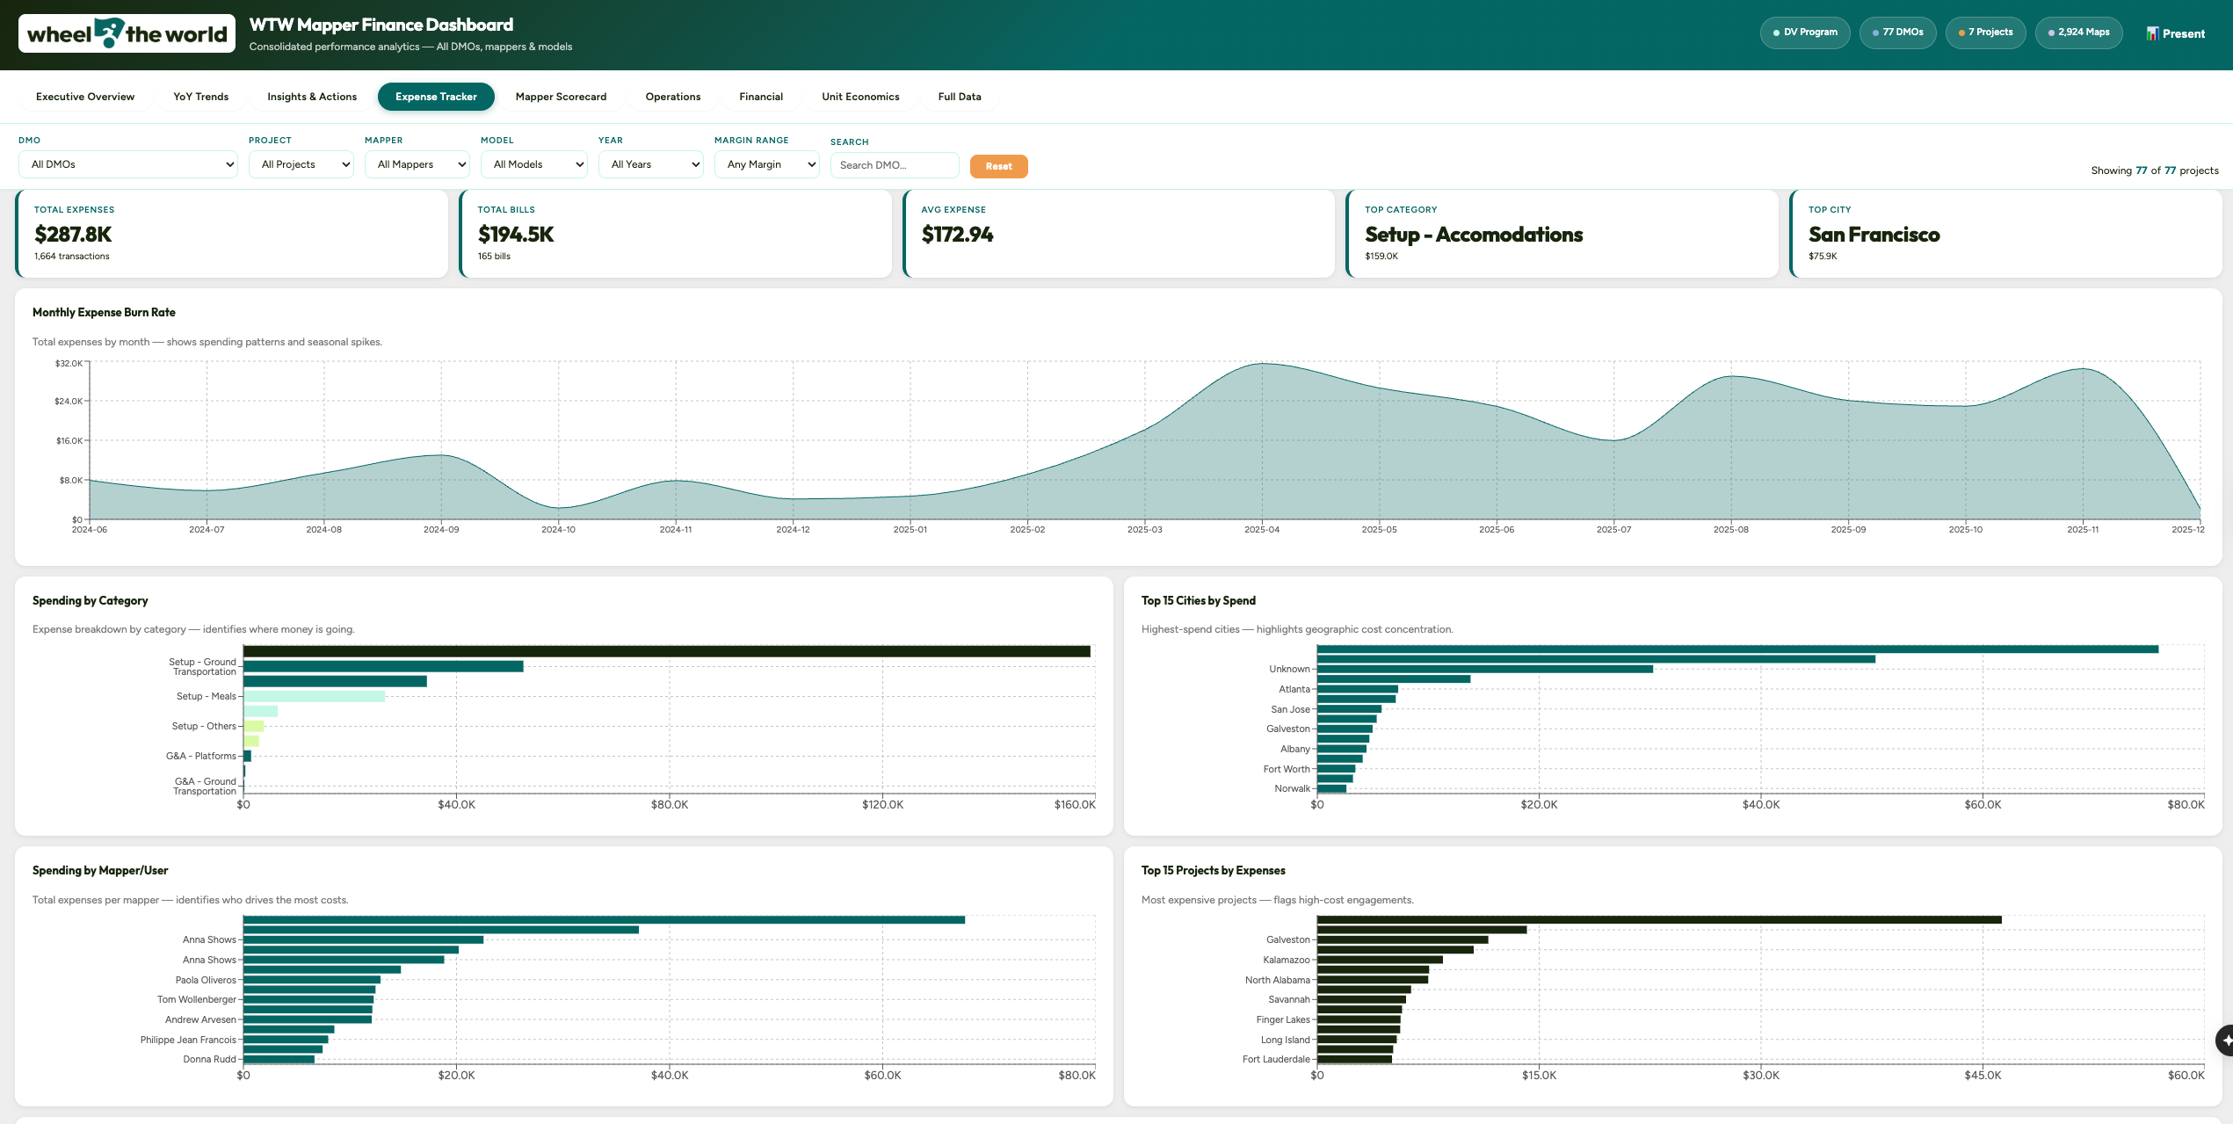Toggle the DV Program badge
Screen dimensions: 2233x1124
point(1805,32)
